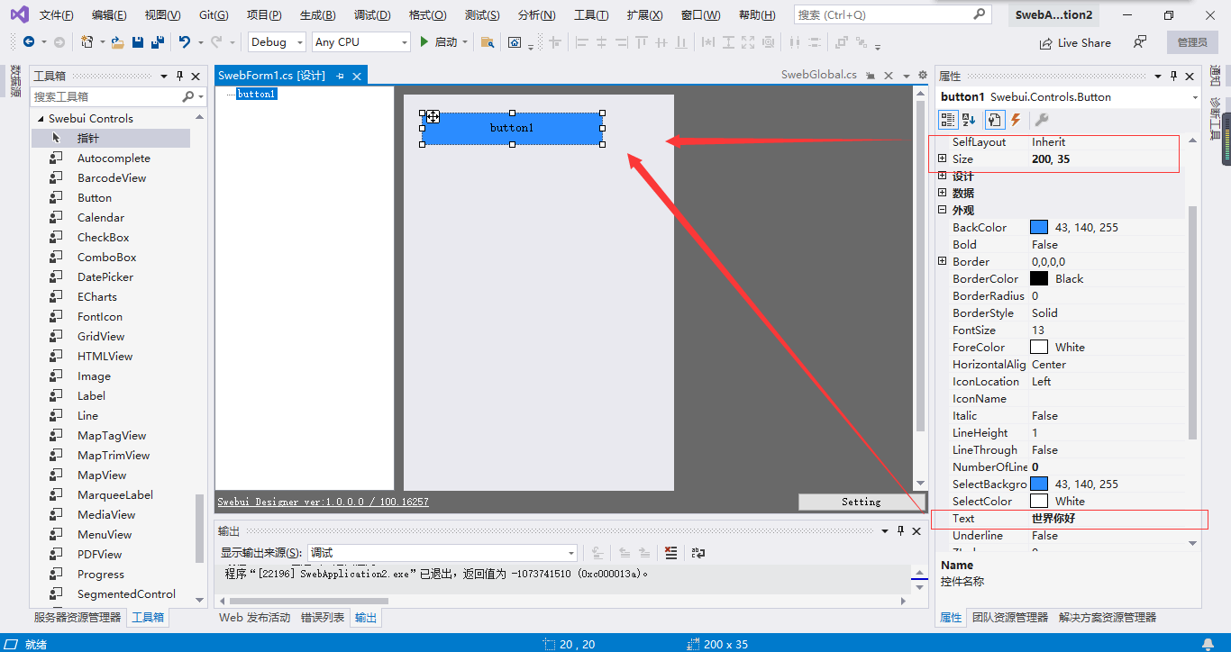Click the browser window icon in toolbar

coord(515,42)
